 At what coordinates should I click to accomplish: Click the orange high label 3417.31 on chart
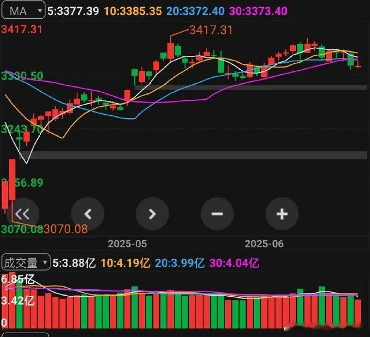point(211,30)
